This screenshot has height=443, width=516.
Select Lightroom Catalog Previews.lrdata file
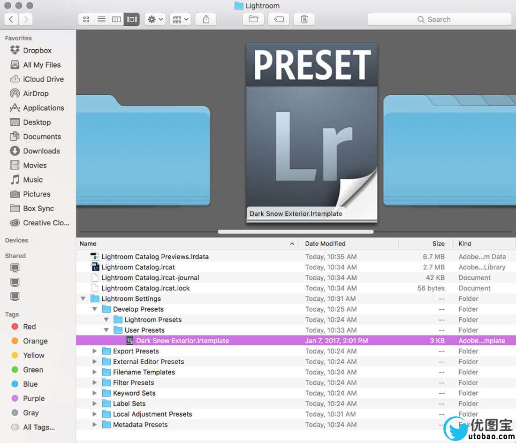pos(296,257)
